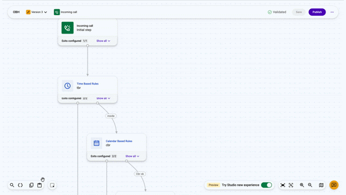The image size is (346, 195).
Task: Click the Validated checkmark icon
Action: [x=270, y=12]
